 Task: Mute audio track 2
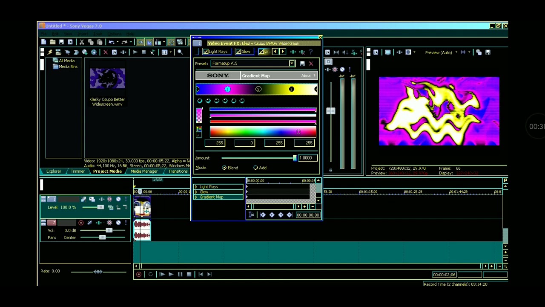pyautogui.click(x=118, y=223)
